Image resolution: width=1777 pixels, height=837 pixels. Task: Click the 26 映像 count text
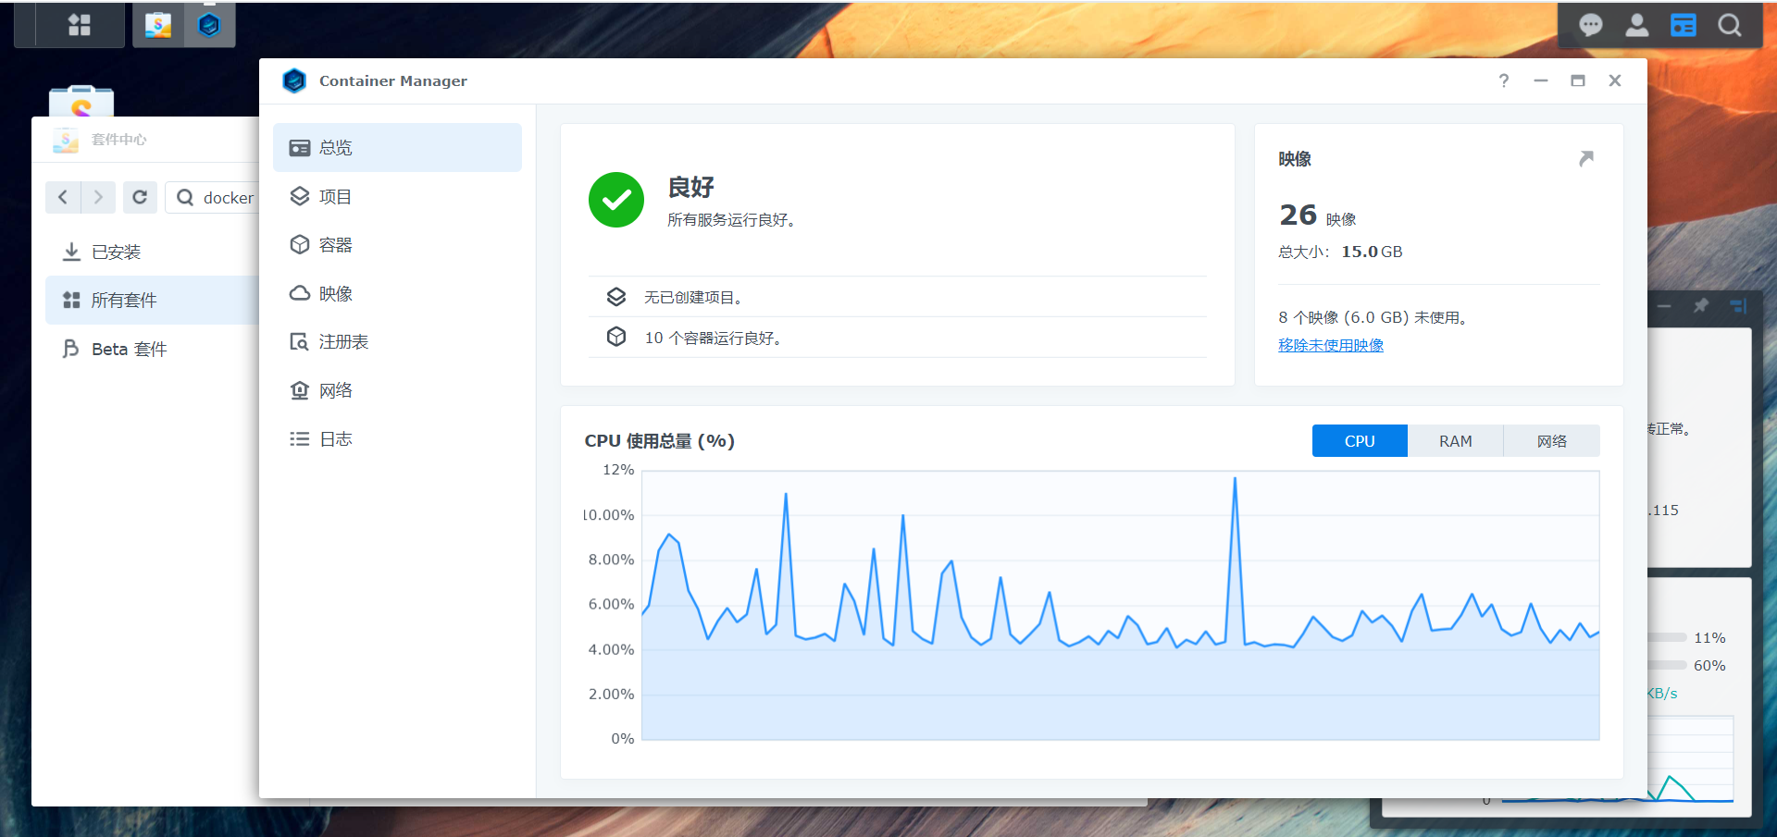coord(1318,215)
